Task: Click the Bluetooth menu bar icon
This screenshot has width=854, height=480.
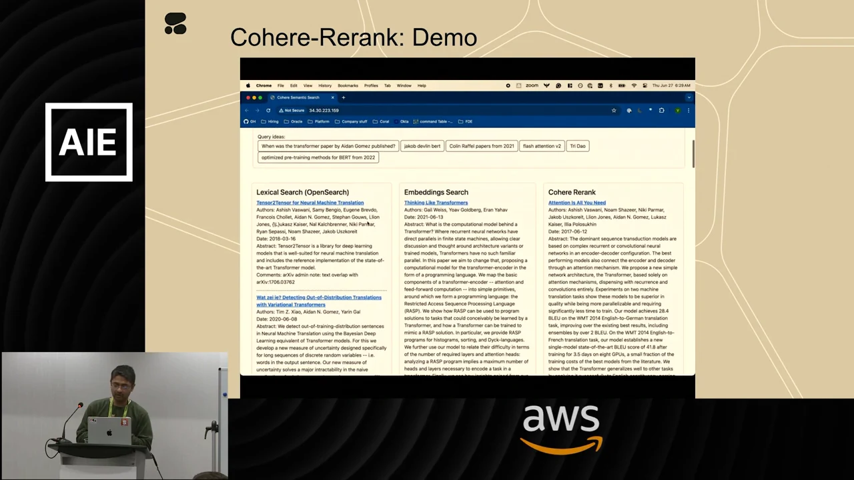Action: click(610, 85)
